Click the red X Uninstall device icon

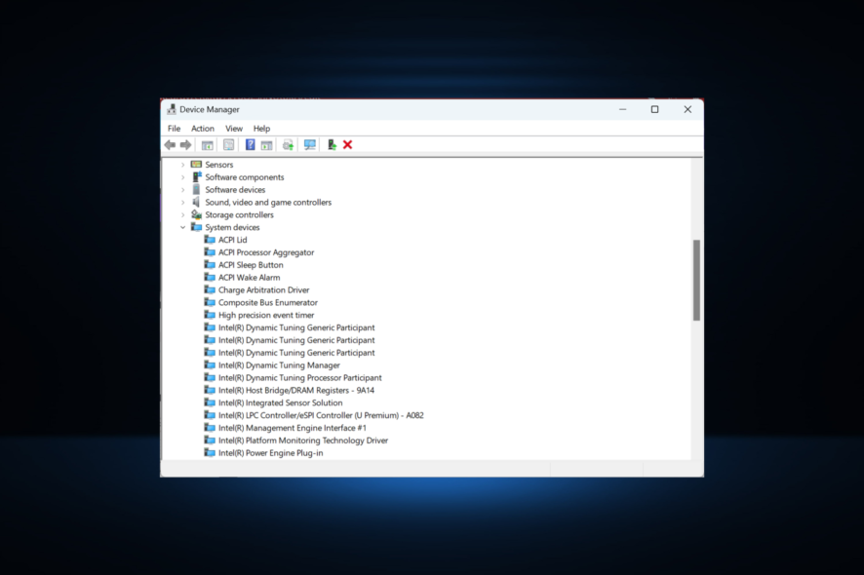coord(348,145)
